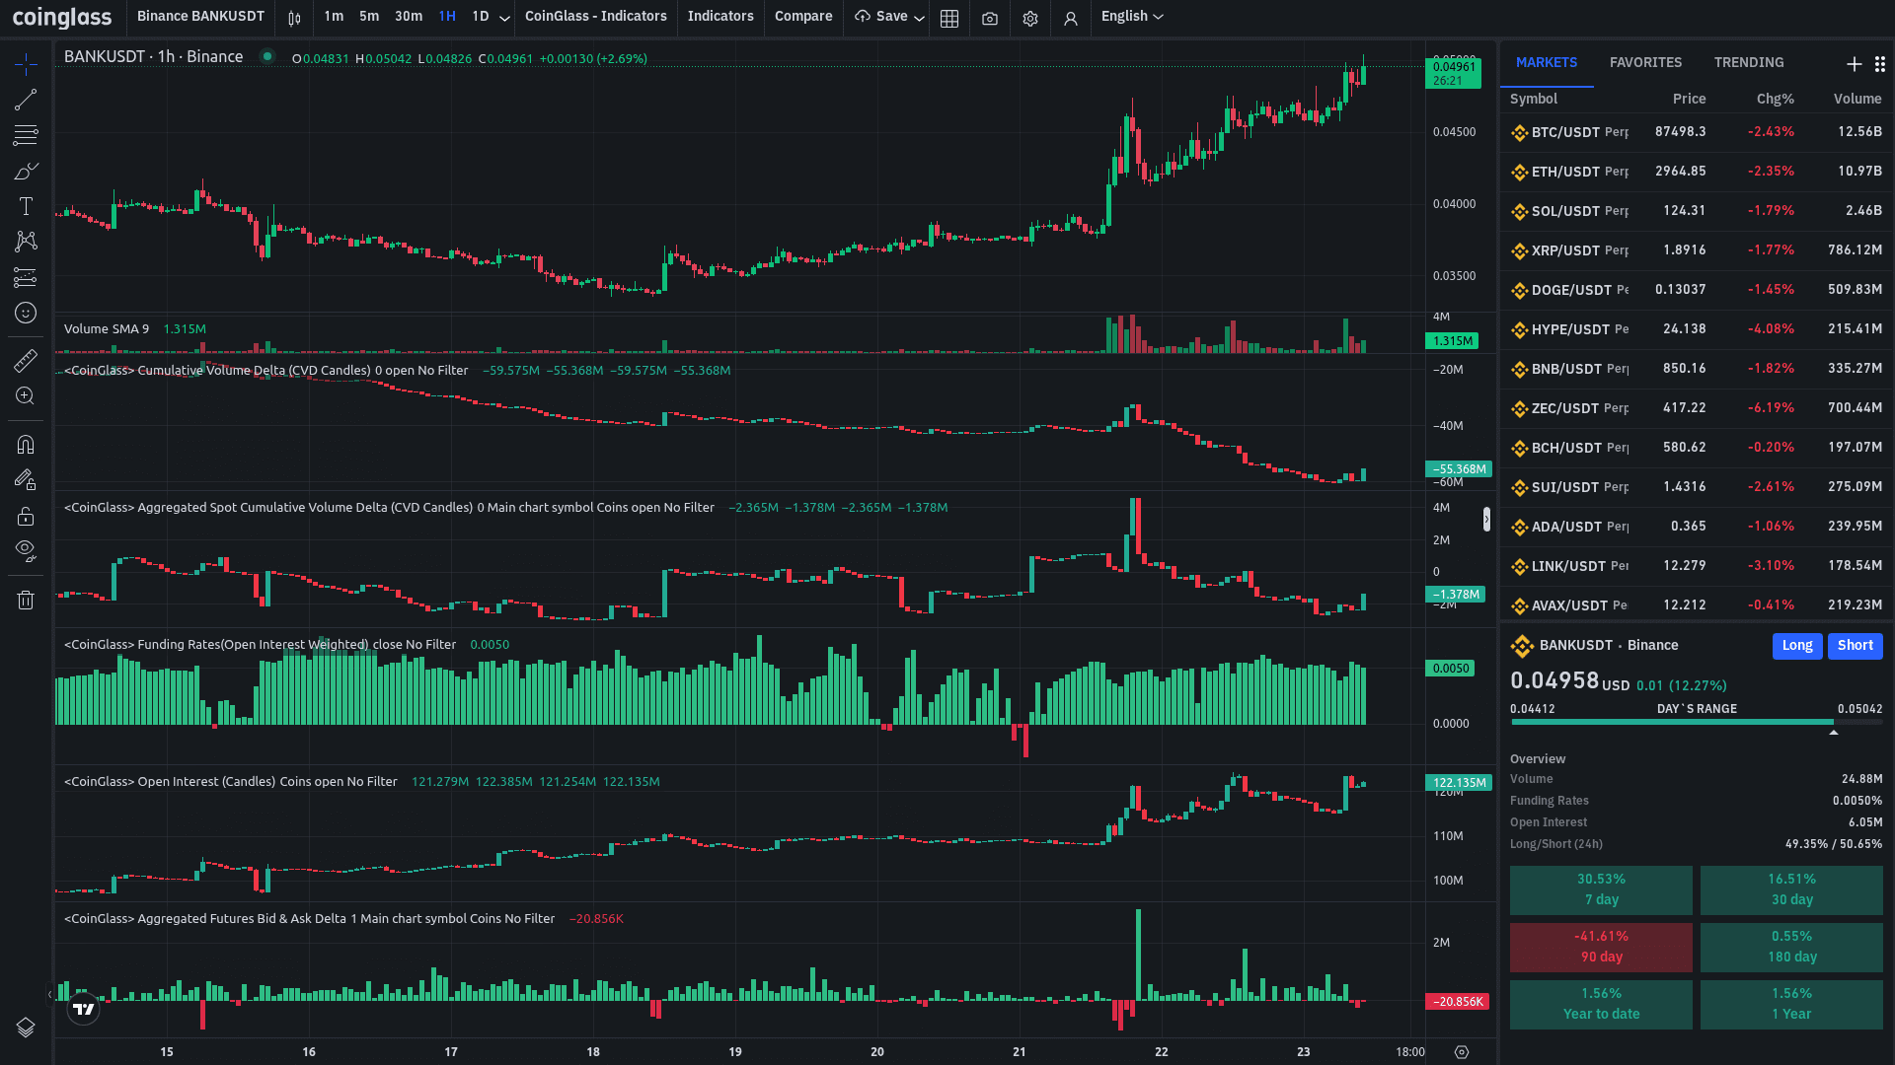Switch to the TRENDING tab
The image size is (1895, 1065).
tap(1748, 62)
